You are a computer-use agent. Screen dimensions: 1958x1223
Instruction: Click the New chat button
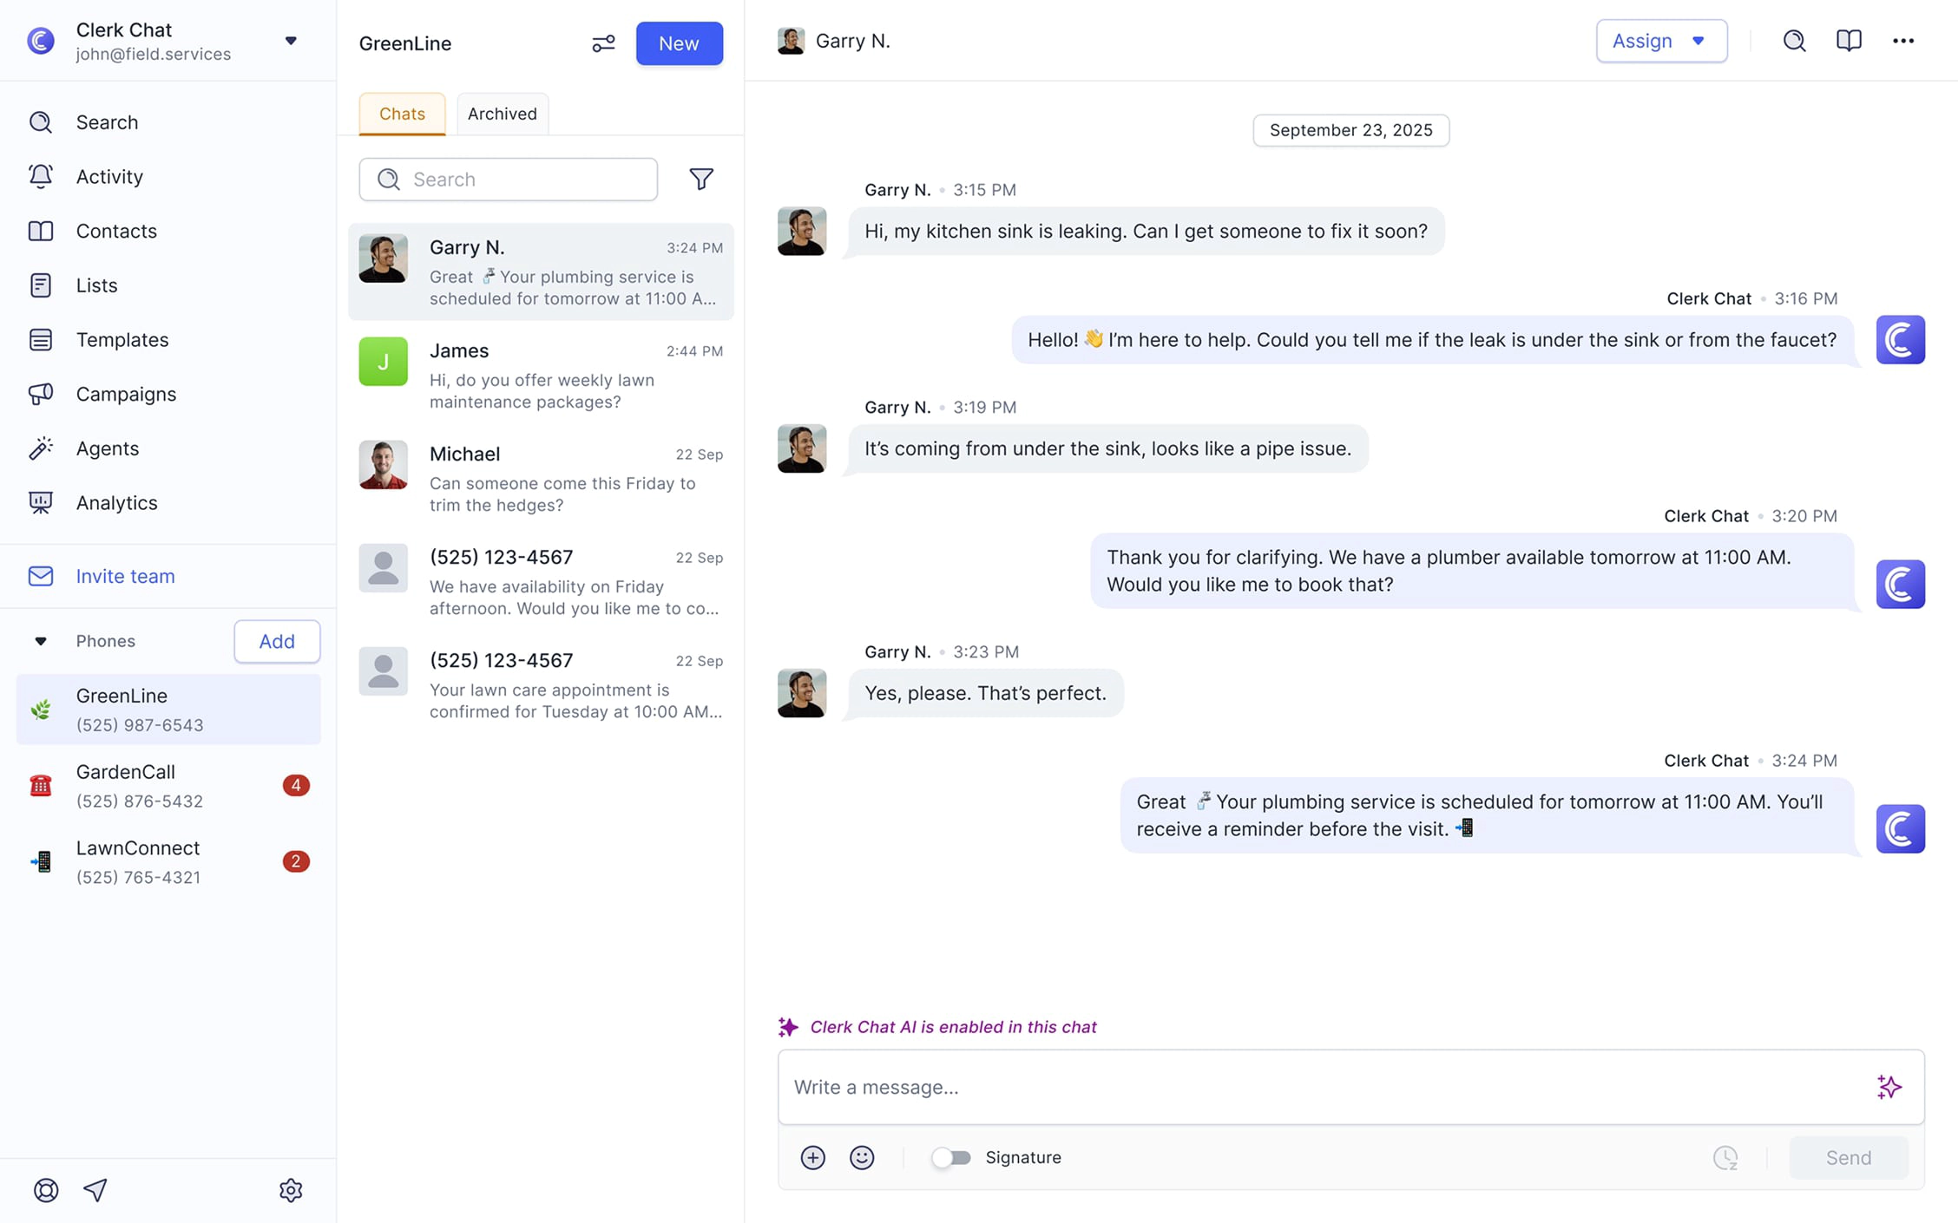(x=679, y=43)
